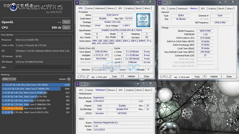Click the Specification i3-6100 CPU text
The image size is (239, 134).
pos(122,30)
